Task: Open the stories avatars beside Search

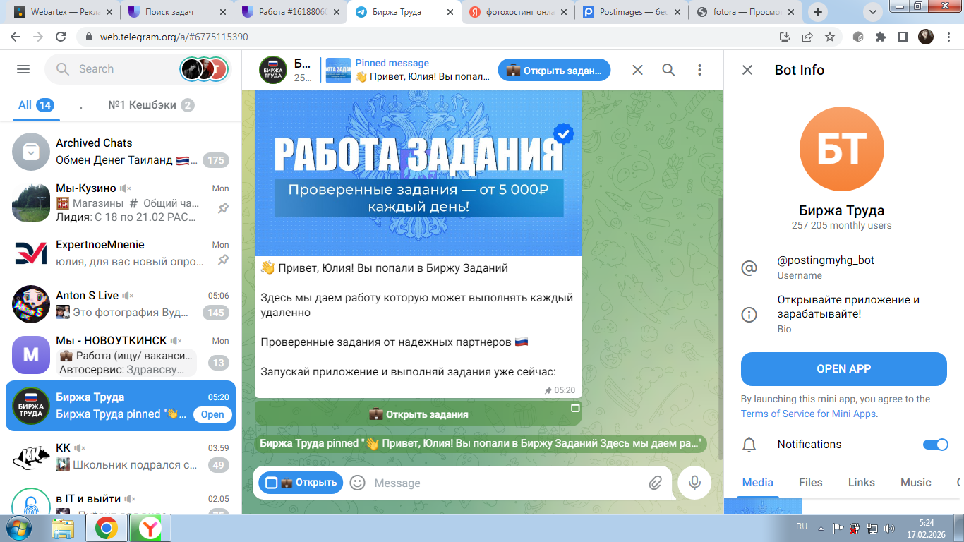Action: (204, 69)
